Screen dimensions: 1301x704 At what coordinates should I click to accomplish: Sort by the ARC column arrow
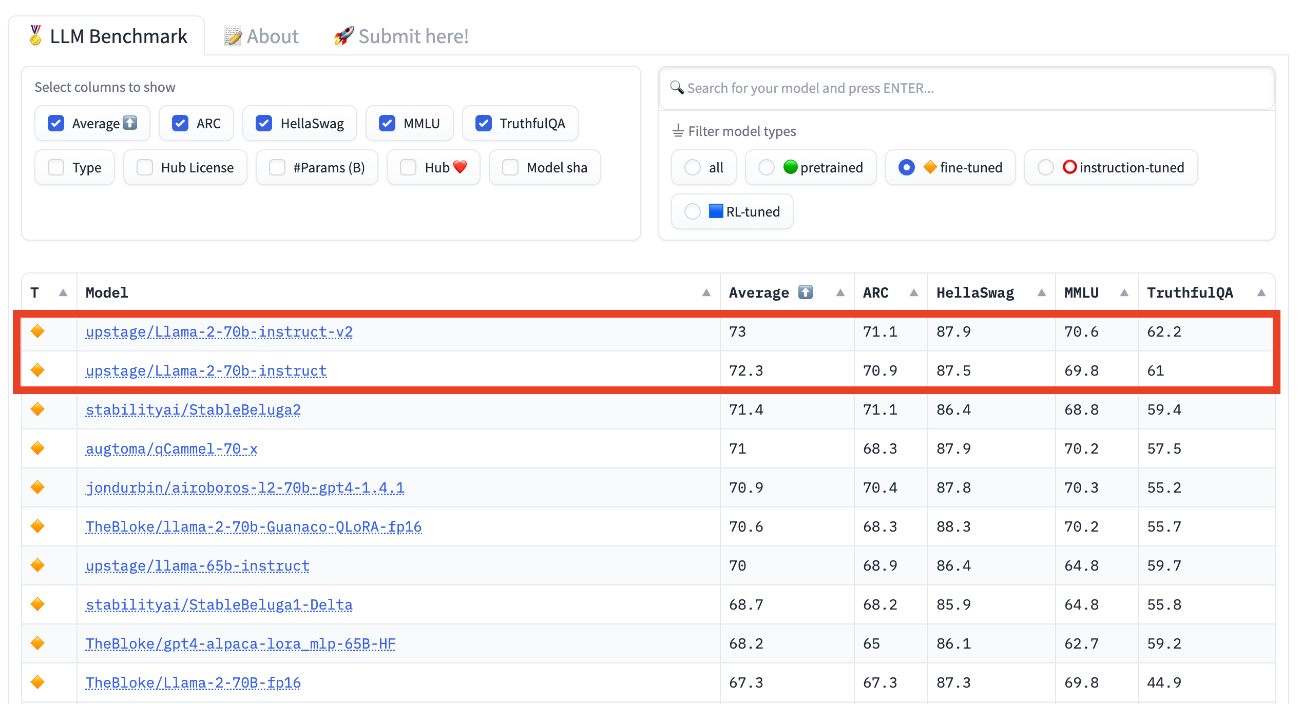point(914,292)
